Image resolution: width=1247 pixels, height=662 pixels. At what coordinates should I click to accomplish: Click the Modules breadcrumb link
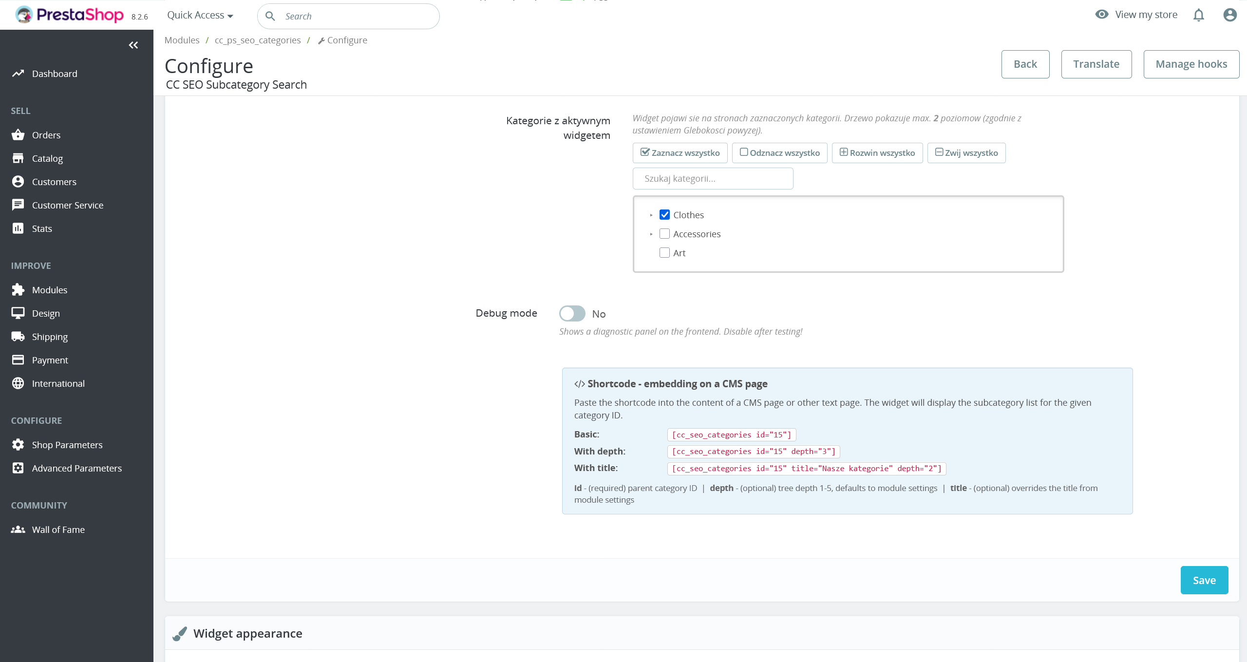tap(182, 40)
